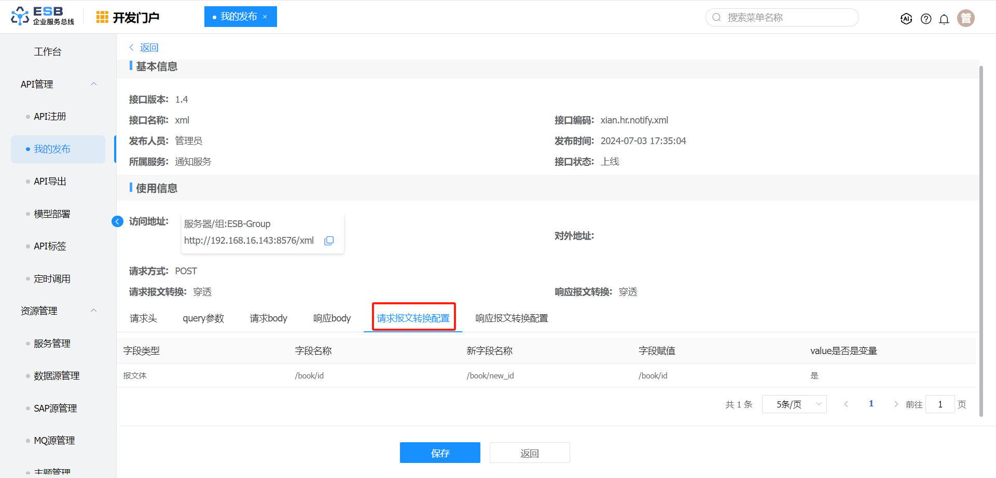Click the user avatar icon
Image resolution: width=996 pixels, height=478 pixels.
point(966,18)
